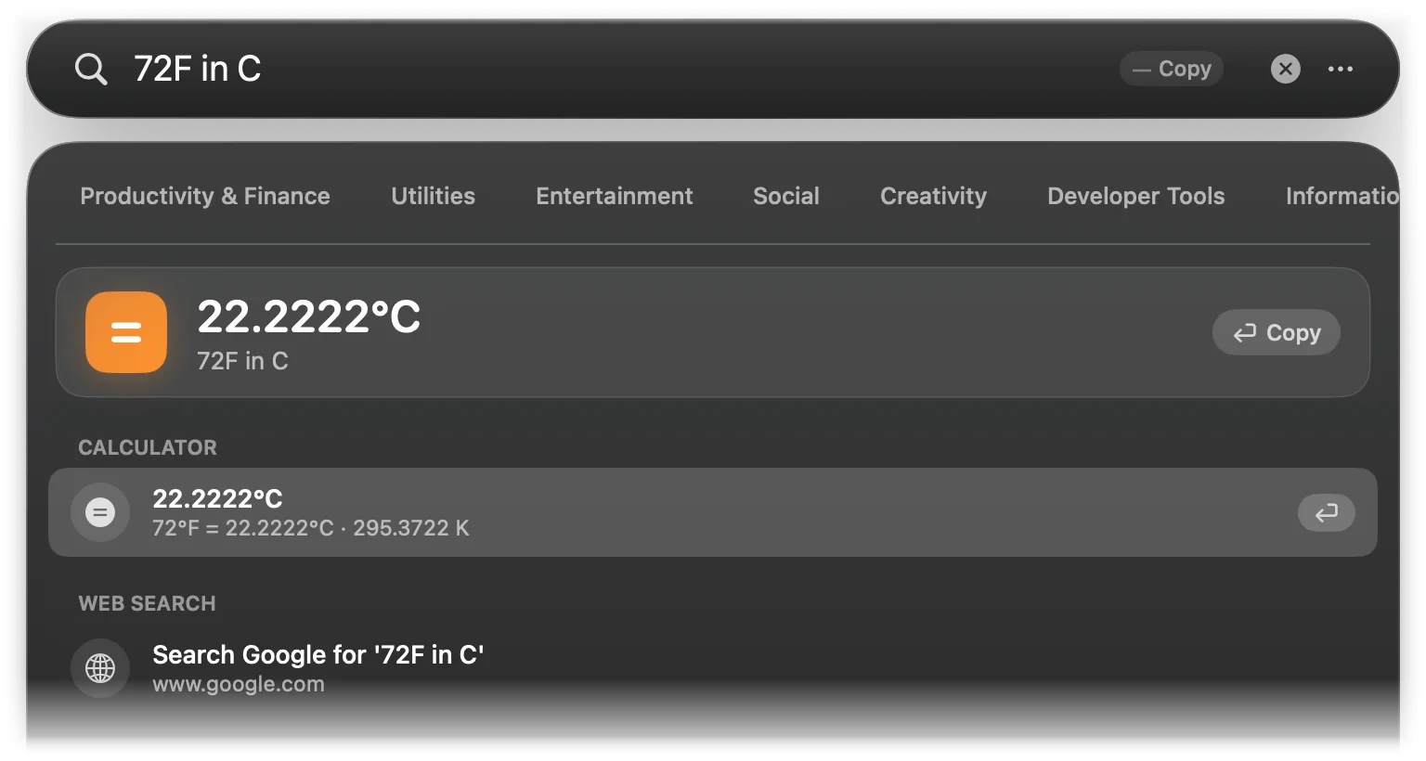Click 'Search Google for 72F in C'
1426x761 pixels.
[318, 655]
